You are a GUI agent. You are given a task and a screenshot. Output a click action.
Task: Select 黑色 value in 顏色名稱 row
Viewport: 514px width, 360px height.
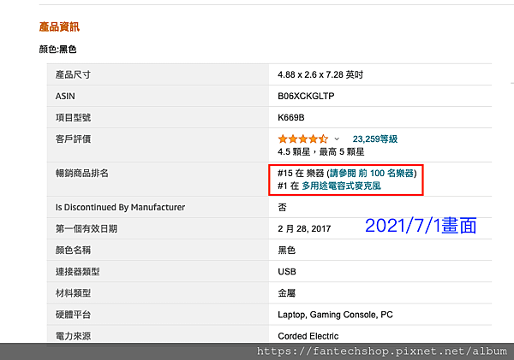pos(286,251)
